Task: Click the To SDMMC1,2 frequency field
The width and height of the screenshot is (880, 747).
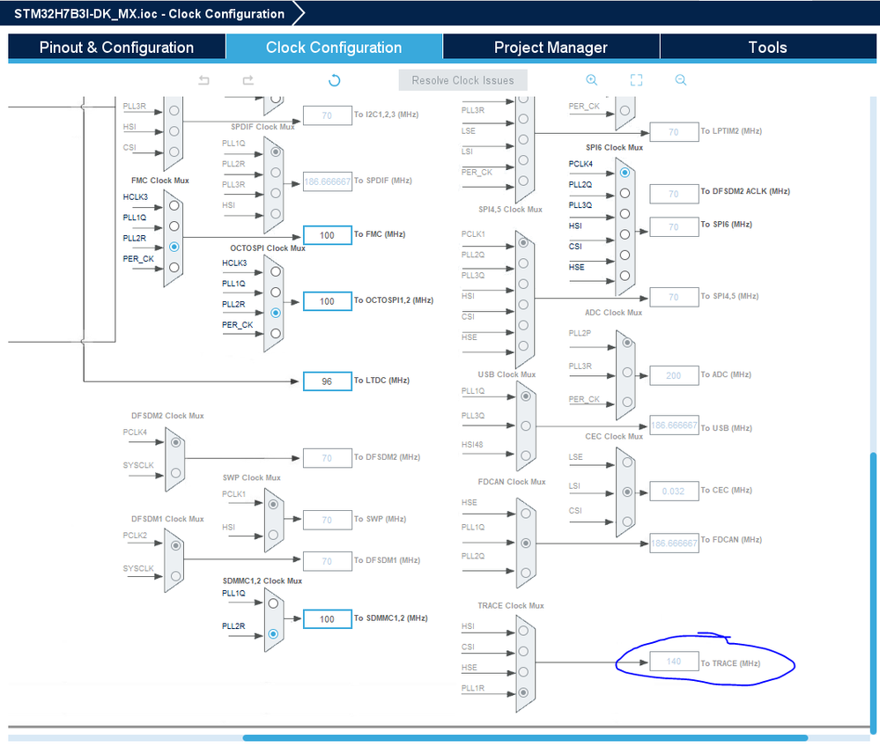Action: click(x=327, y=619)
